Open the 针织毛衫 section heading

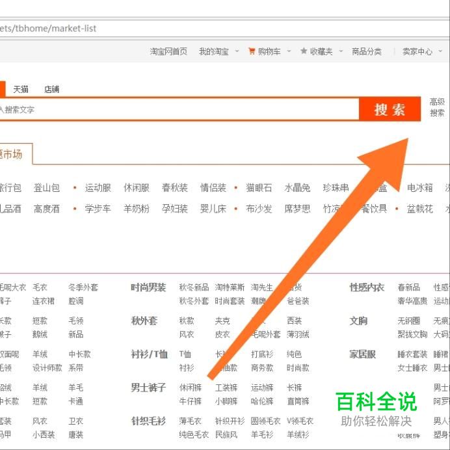(148, 421)
